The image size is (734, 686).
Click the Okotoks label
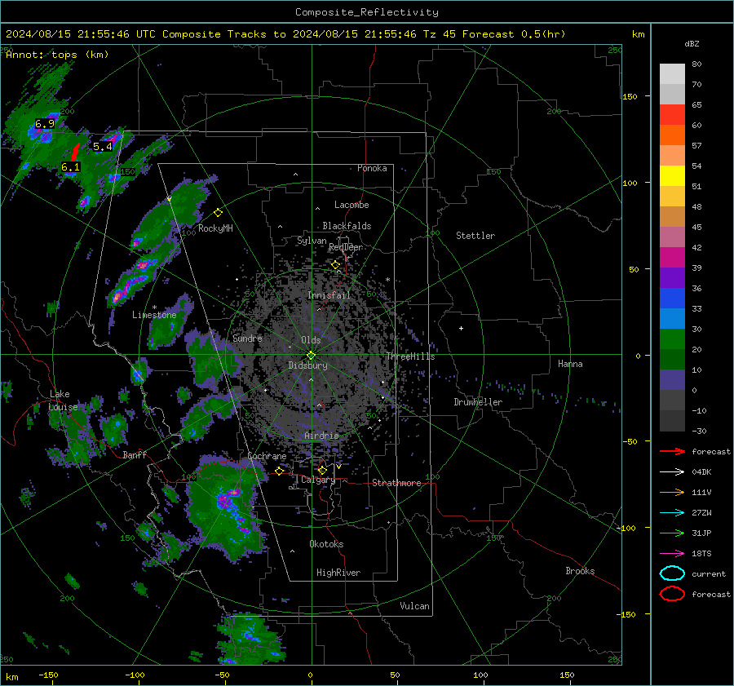326,544
